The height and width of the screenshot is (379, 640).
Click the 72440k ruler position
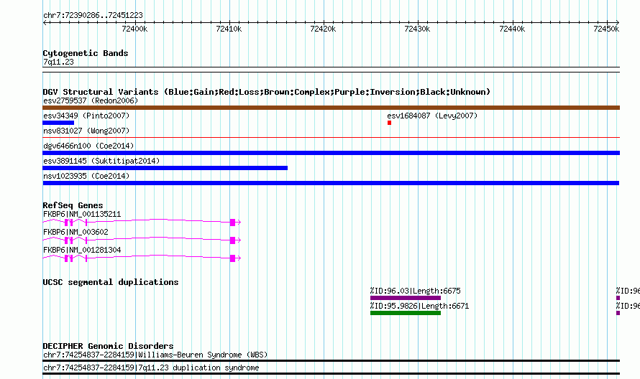point(512,29)
